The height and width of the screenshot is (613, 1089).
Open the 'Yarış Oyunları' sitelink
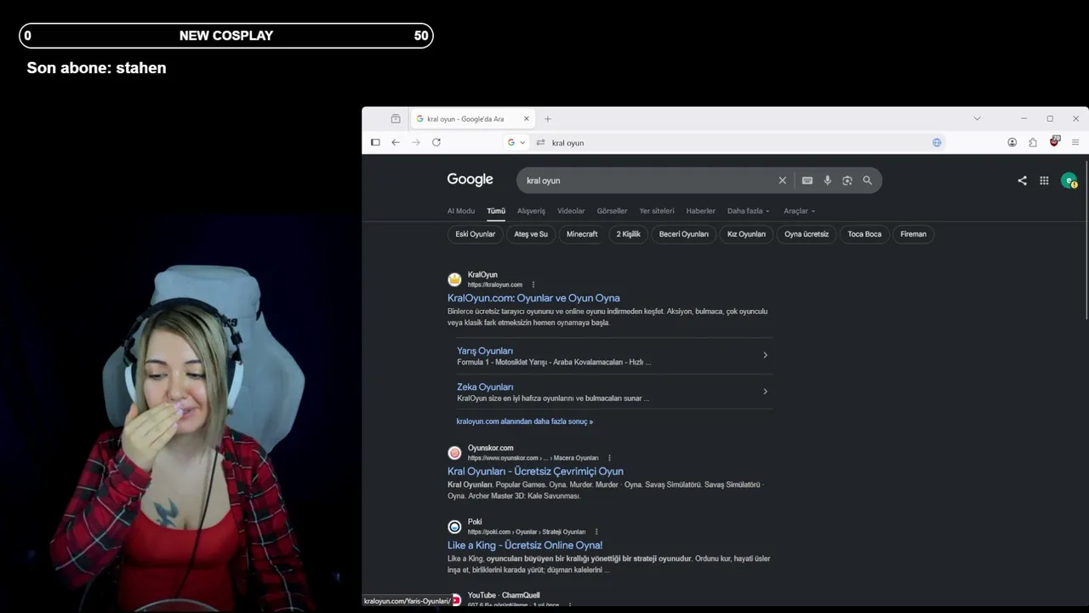pyautogui.click(x=485, y=351)
